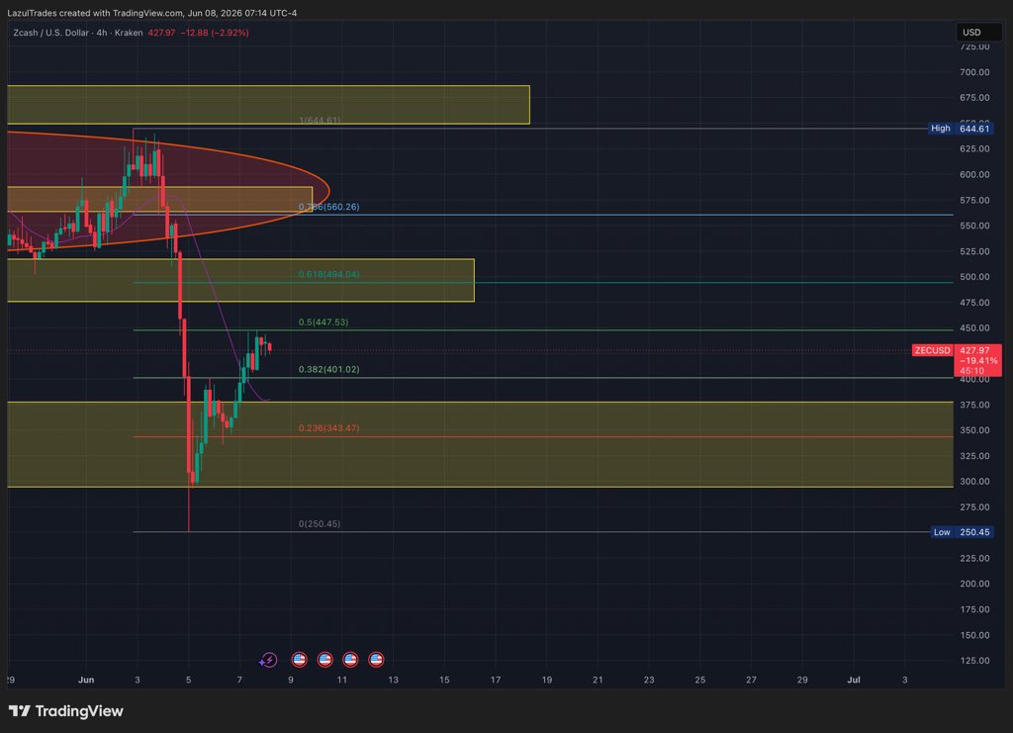The image size is (1013, 733).
Task: Click the 675.00 price scale label
Action: (974, 98)
